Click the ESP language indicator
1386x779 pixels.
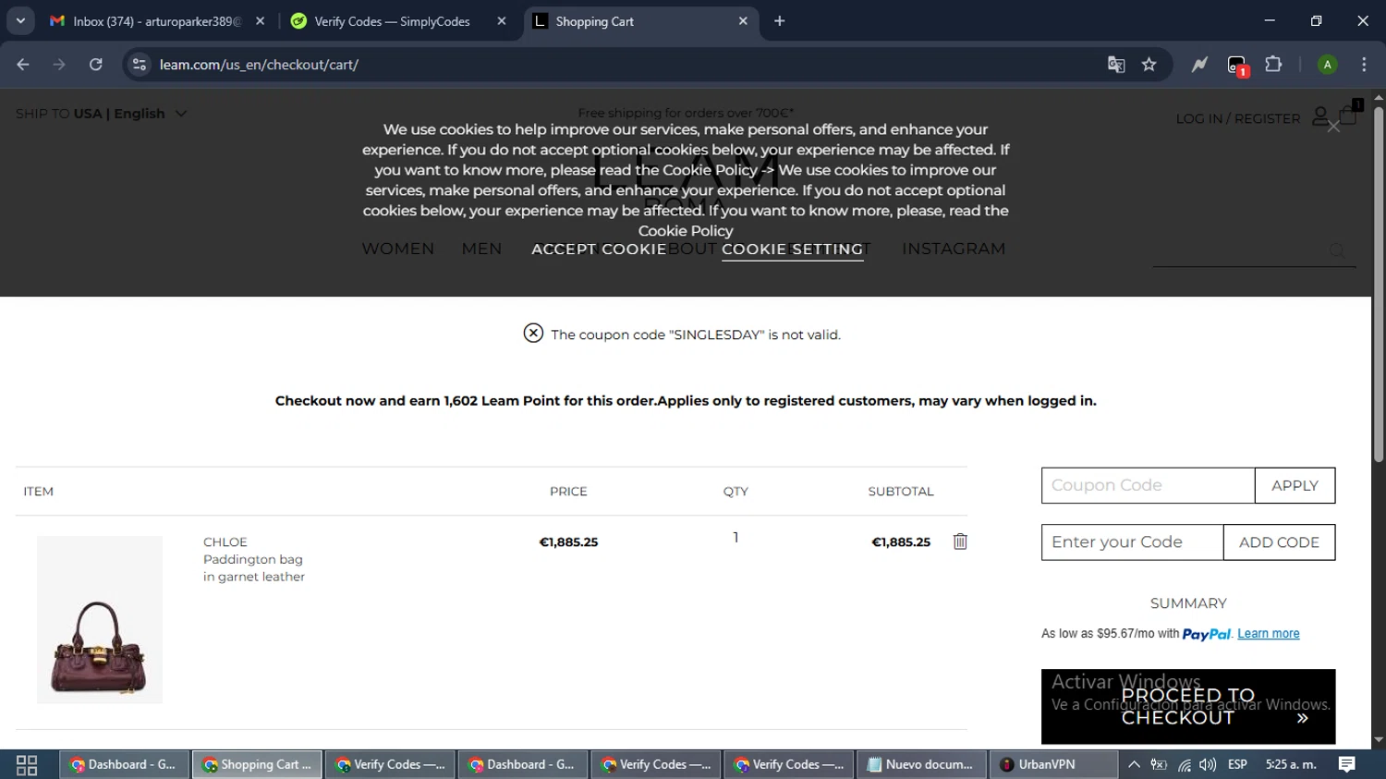point(1237,764)
